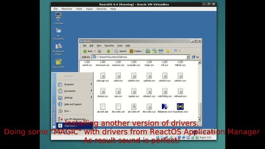
Task: Open the Tools menu
Action: coord(120,46)
